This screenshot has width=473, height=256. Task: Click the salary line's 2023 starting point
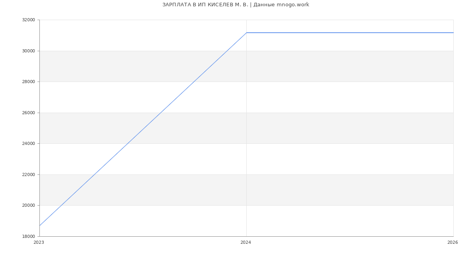(x=40, y=226)
